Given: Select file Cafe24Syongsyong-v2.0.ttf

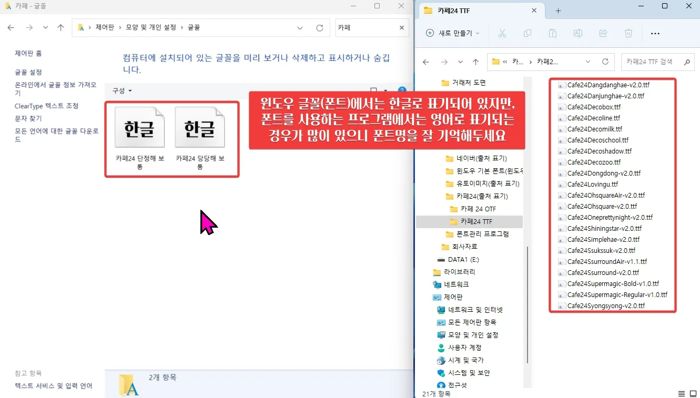Looking at the screenshot, I should coord(601,305).
